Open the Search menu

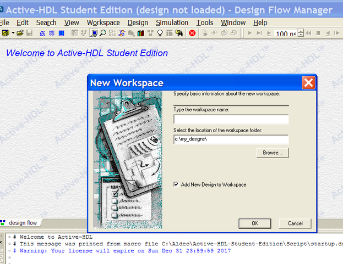(x=46, y=23)
